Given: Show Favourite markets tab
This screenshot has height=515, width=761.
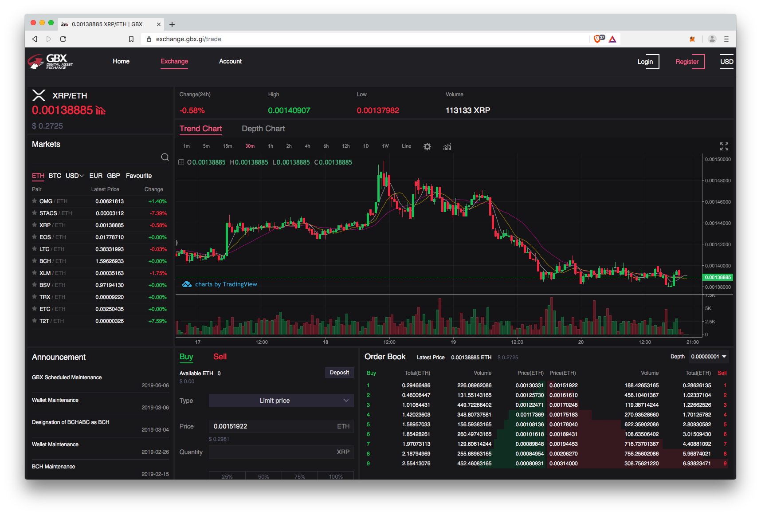Looking at the screenshot, I should (139, 176).
